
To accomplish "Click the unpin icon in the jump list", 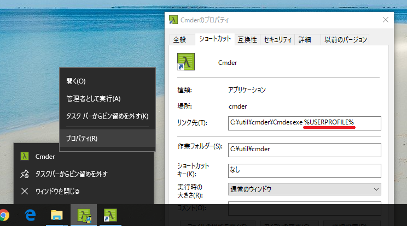I will tap(25, 174).
